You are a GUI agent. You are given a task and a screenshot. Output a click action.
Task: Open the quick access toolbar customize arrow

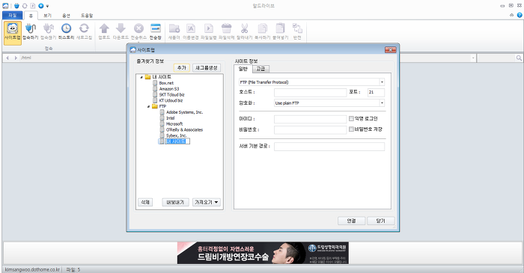point(47,6)
